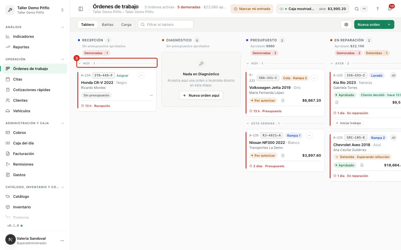This screenshot has height=250, width=401.
Task: Open user menu dots beside Valeria Sandoval
Action: tap(62, 241)
